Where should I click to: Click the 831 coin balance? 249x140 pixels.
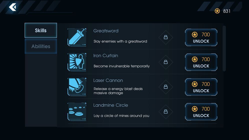[227, 11]
